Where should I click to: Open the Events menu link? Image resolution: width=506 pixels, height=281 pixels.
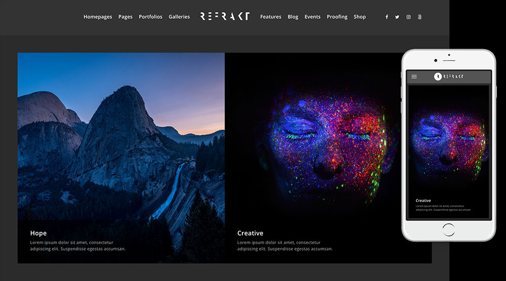[x=312, y=17]
